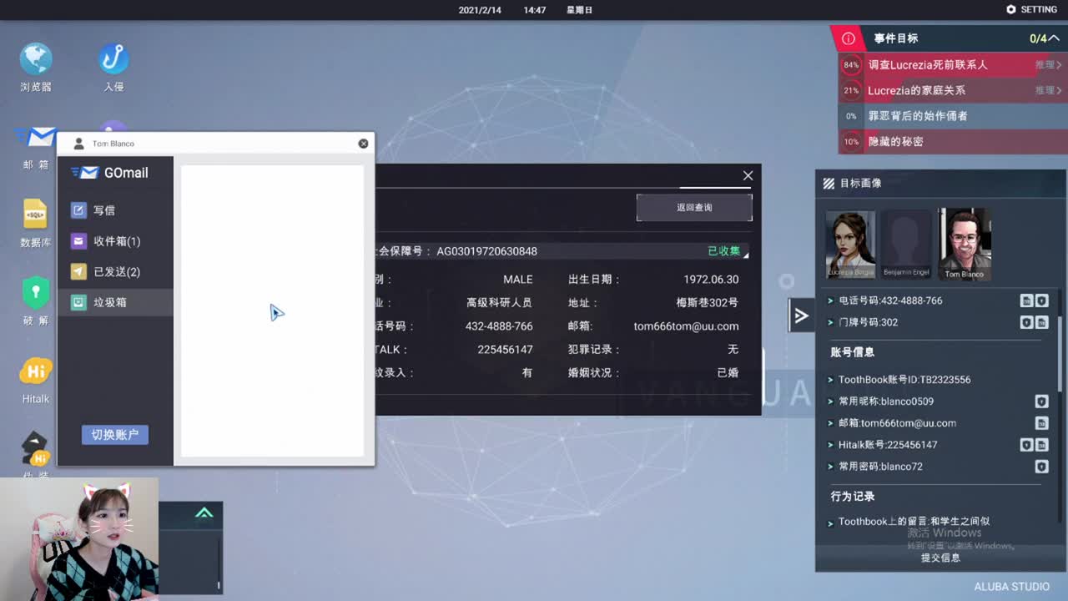Open 收件箱(1) inbox in GOmail

(x=116, y=241)
